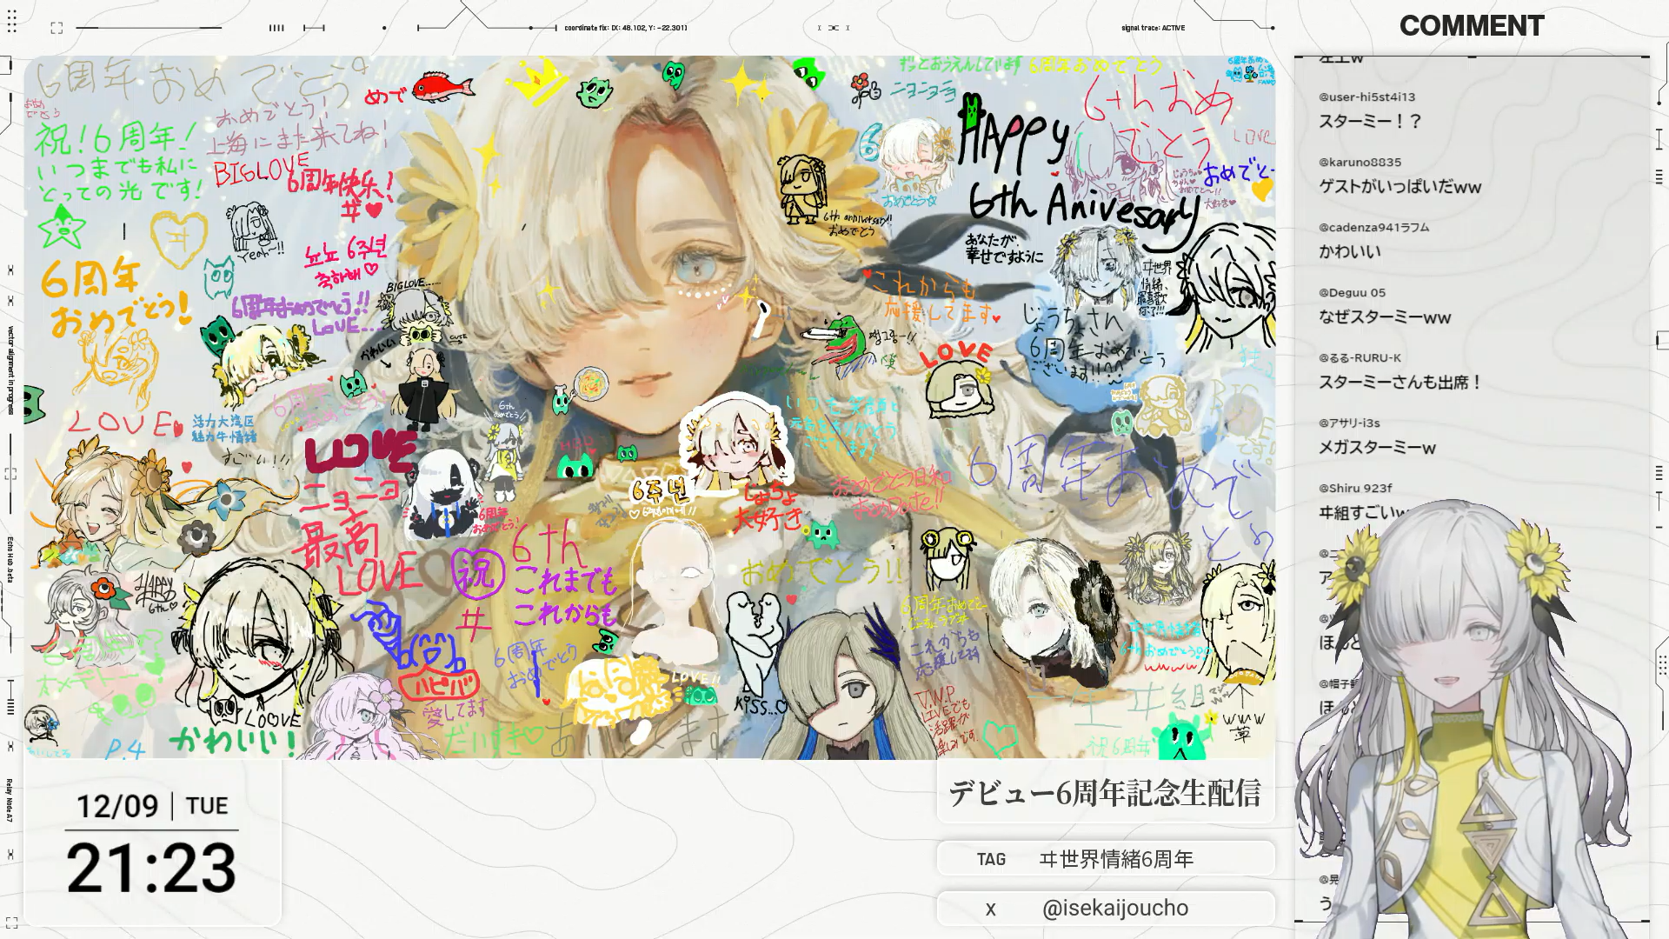
Task: Click the six-dot grip icon at top-left
Action: [12, 21]
